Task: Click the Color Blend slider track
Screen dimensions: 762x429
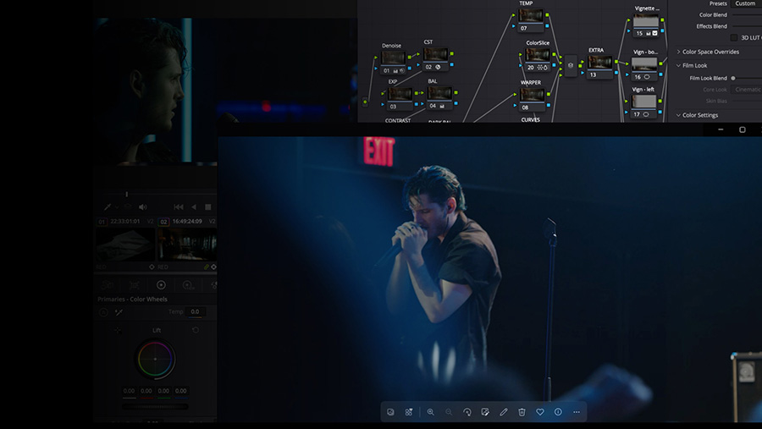Action: pos(747,15)
